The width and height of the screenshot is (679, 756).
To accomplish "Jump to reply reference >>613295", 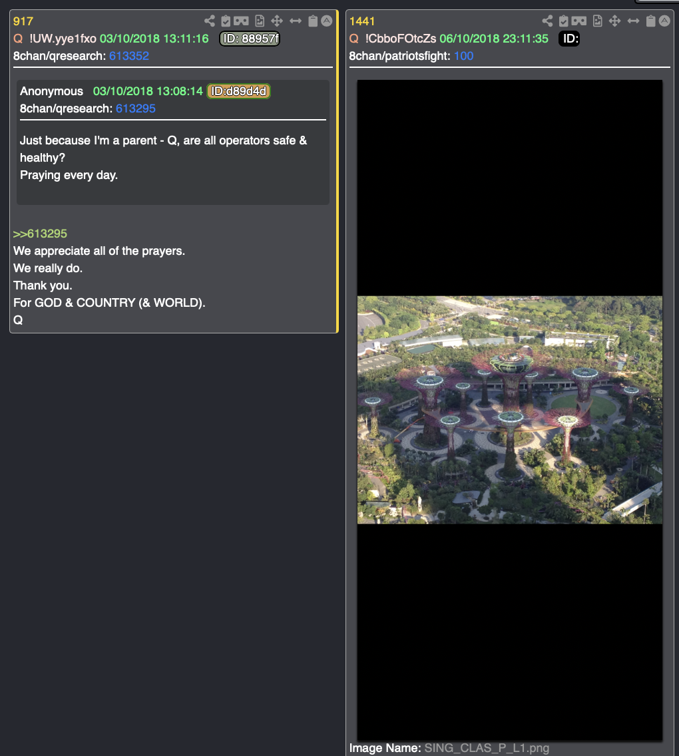I will 40,234.
